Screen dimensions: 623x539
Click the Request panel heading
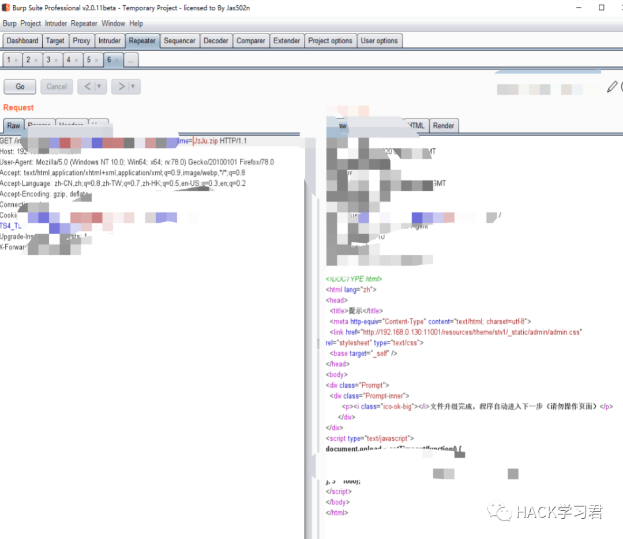pyautogui.click(x=18, y=107)
